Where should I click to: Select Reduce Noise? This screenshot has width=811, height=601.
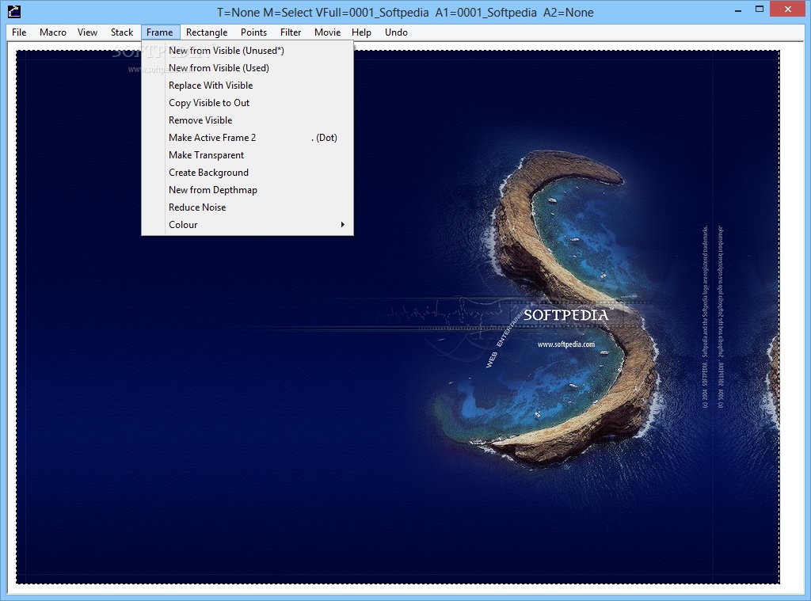coord(247,207)
